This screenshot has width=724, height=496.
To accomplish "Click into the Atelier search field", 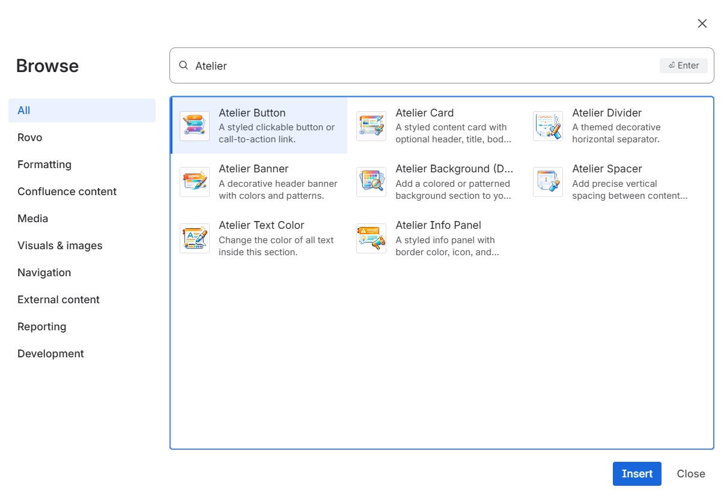I will tap(421, 65).
